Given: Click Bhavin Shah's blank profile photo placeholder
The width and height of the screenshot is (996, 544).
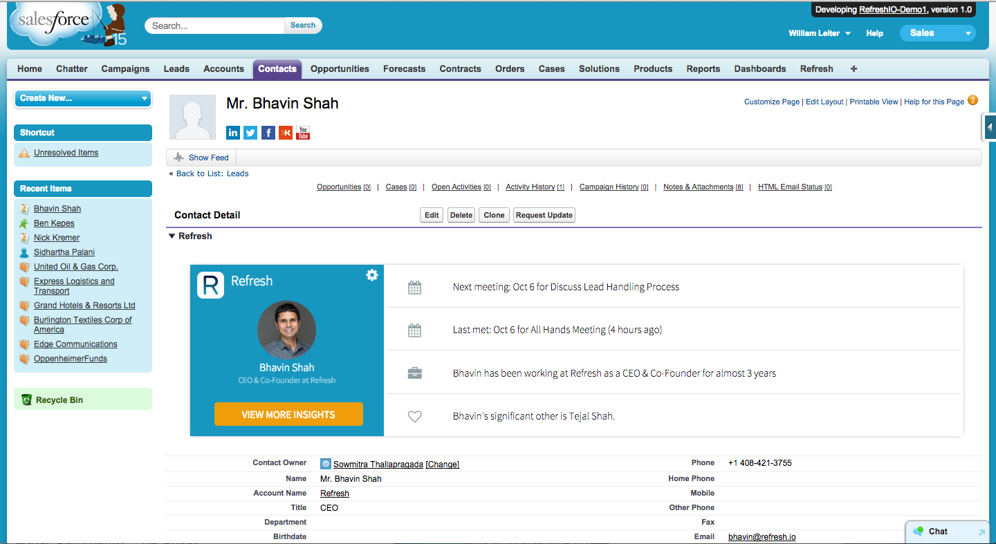Looking at the screenshot, I should 192,118.
